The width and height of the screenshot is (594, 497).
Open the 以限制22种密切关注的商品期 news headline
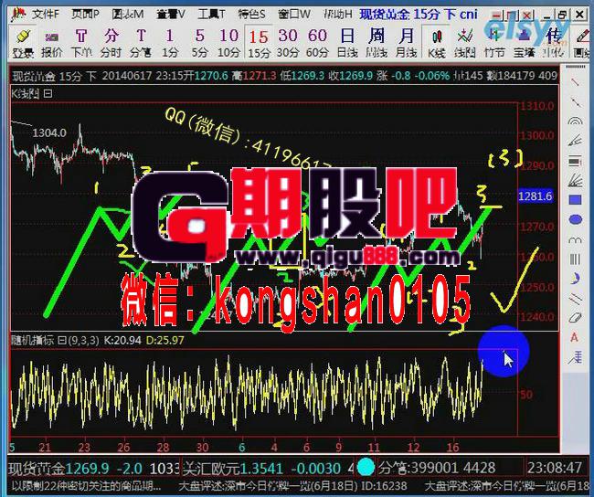(87, 486)
